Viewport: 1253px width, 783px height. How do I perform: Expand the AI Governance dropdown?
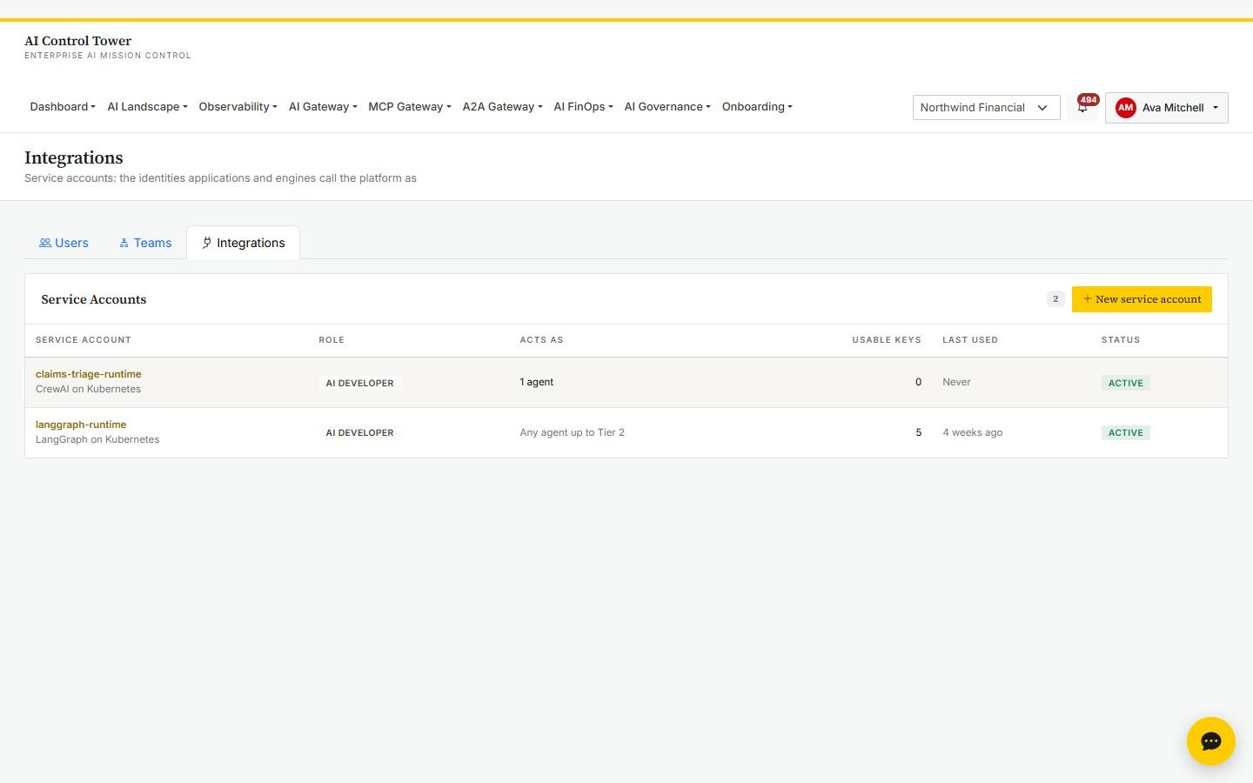point(667,107)
